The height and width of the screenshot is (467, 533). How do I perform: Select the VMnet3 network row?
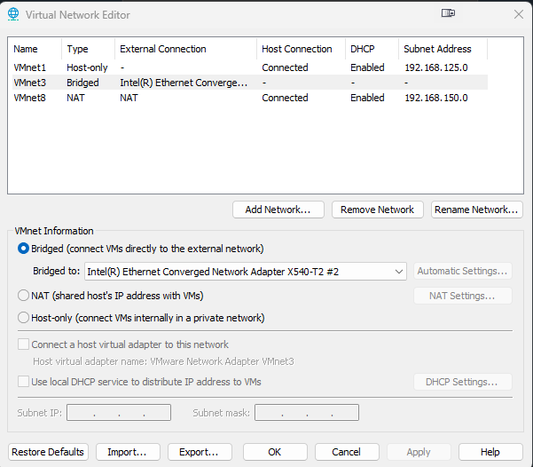coord(250,83)
